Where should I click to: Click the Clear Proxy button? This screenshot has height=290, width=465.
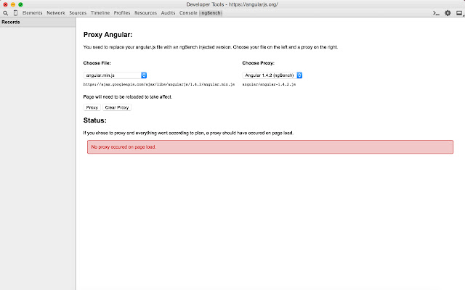pos(117,107)
